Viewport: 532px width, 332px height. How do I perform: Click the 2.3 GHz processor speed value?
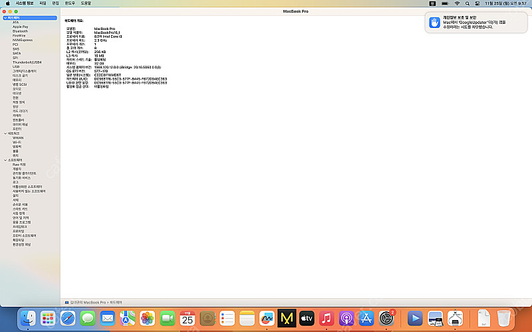[x=100, y=41]
